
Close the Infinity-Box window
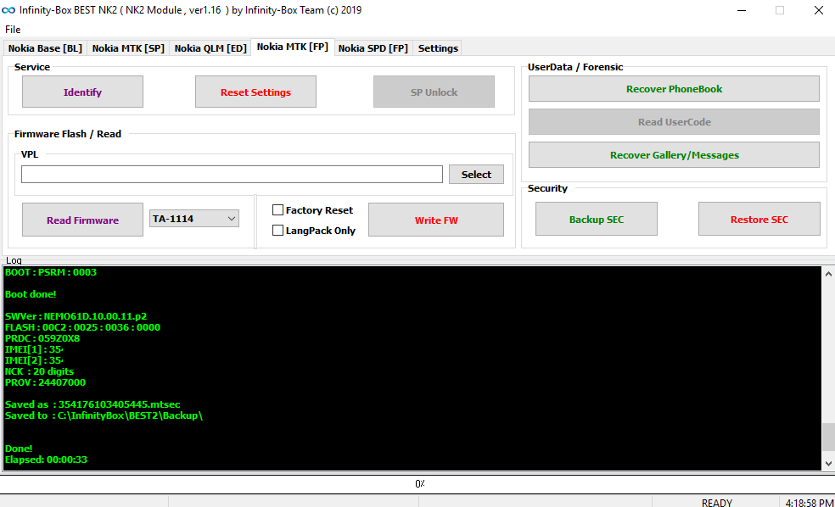click(819, 10)
